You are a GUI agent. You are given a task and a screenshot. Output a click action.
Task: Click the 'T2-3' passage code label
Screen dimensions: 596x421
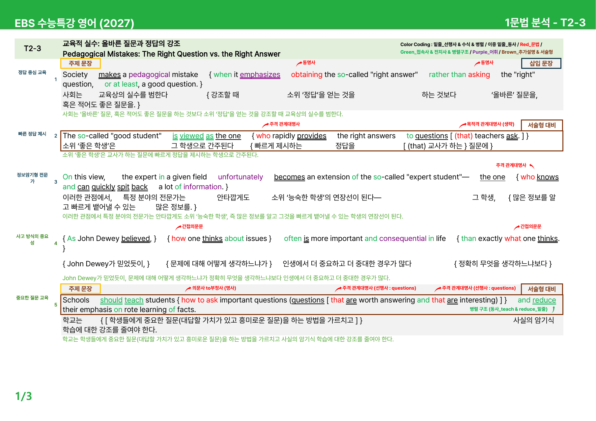click(33, 49)
